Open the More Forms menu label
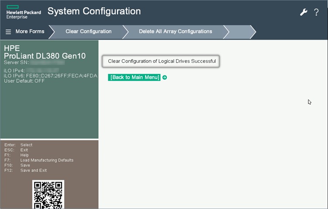Screen dimensions: 328x209 tap(30, 31)
